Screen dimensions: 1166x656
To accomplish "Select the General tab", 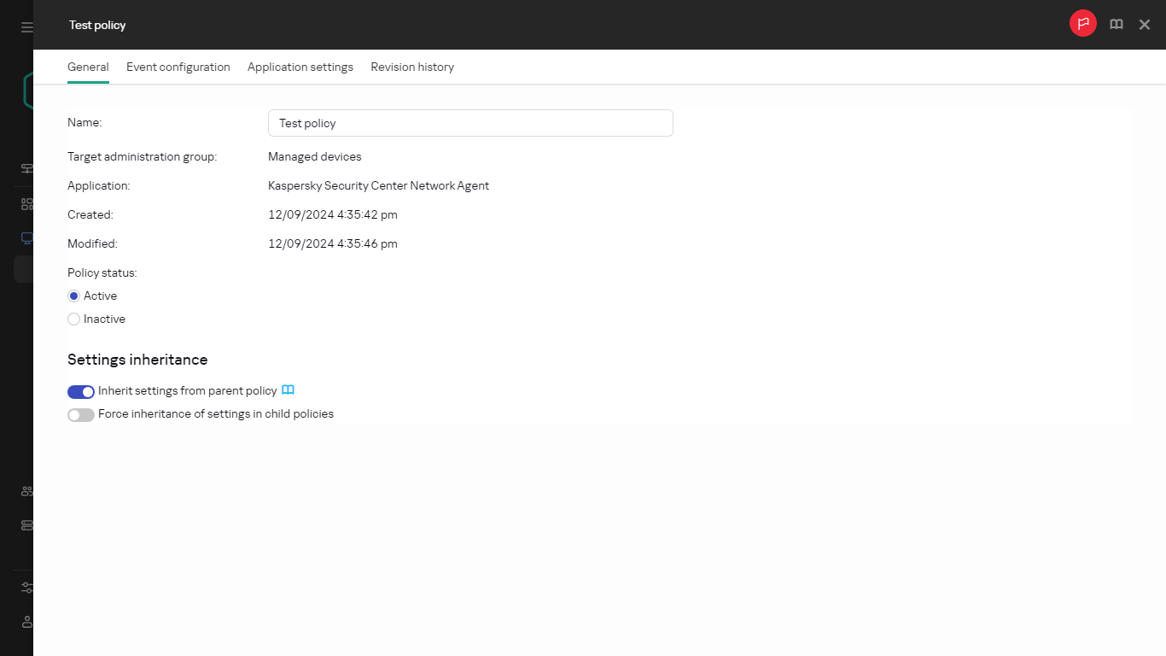I will 88,67.
